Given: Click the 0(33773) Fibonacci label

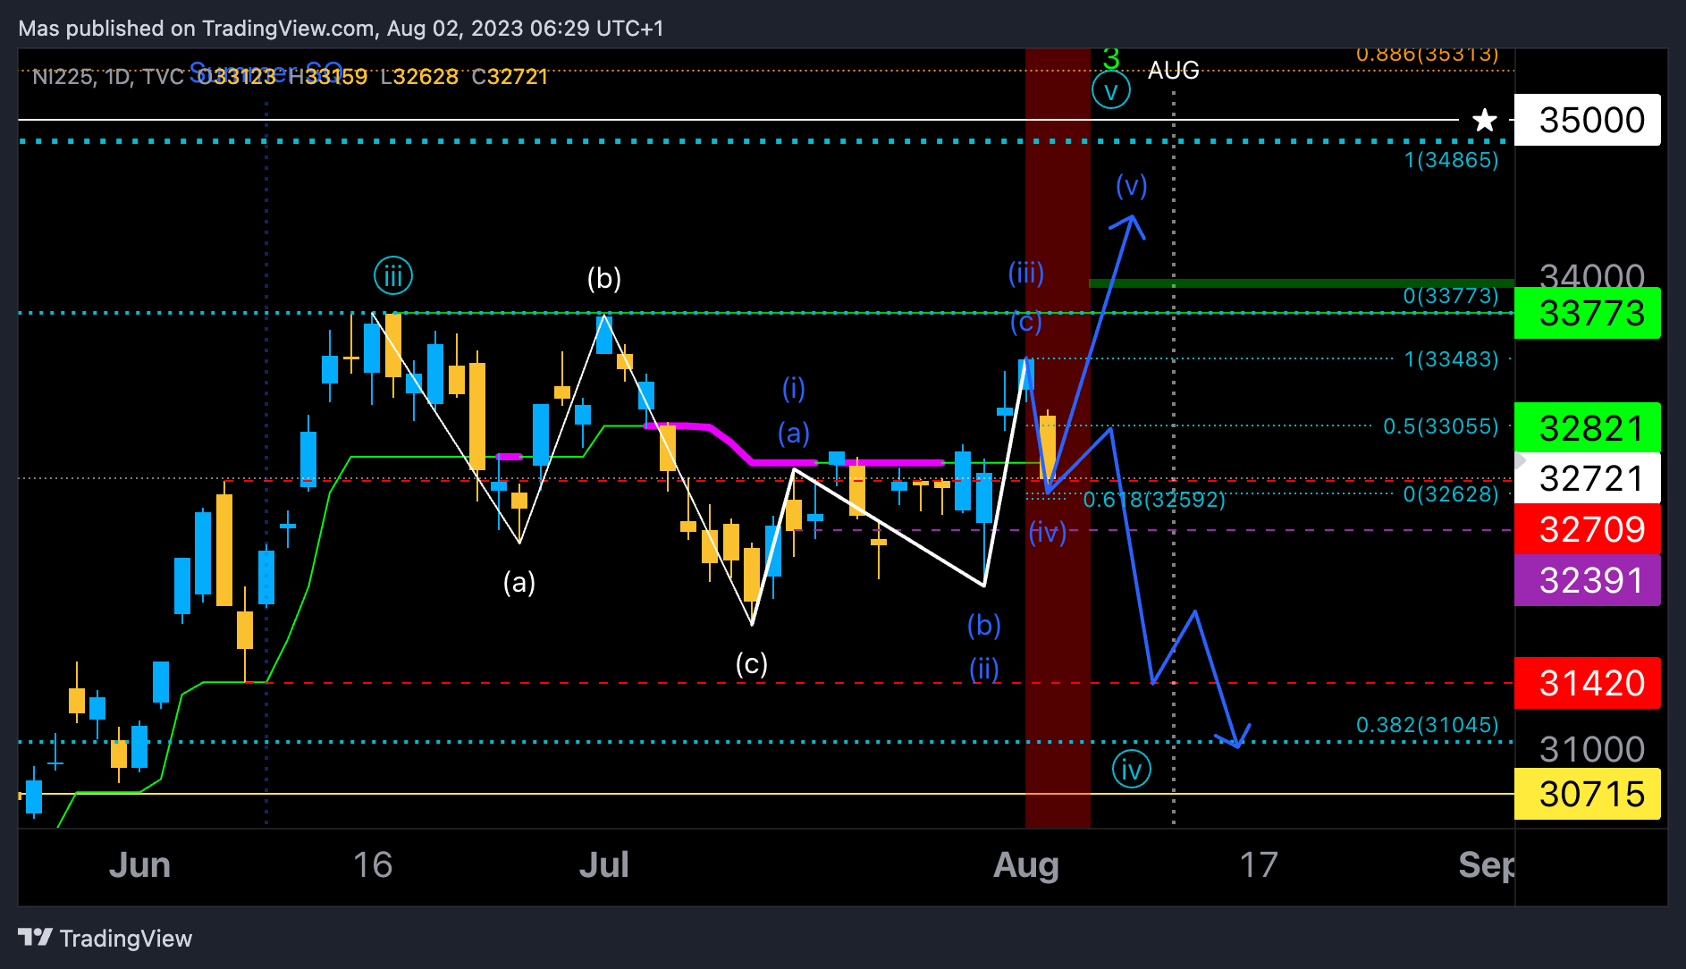Looking at the screenshot, I should pyautogui.click(x=1450, y=295).
